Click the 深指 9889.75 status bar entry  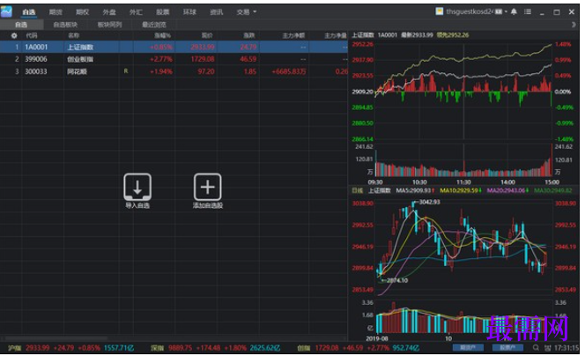[x=215, y=348]
